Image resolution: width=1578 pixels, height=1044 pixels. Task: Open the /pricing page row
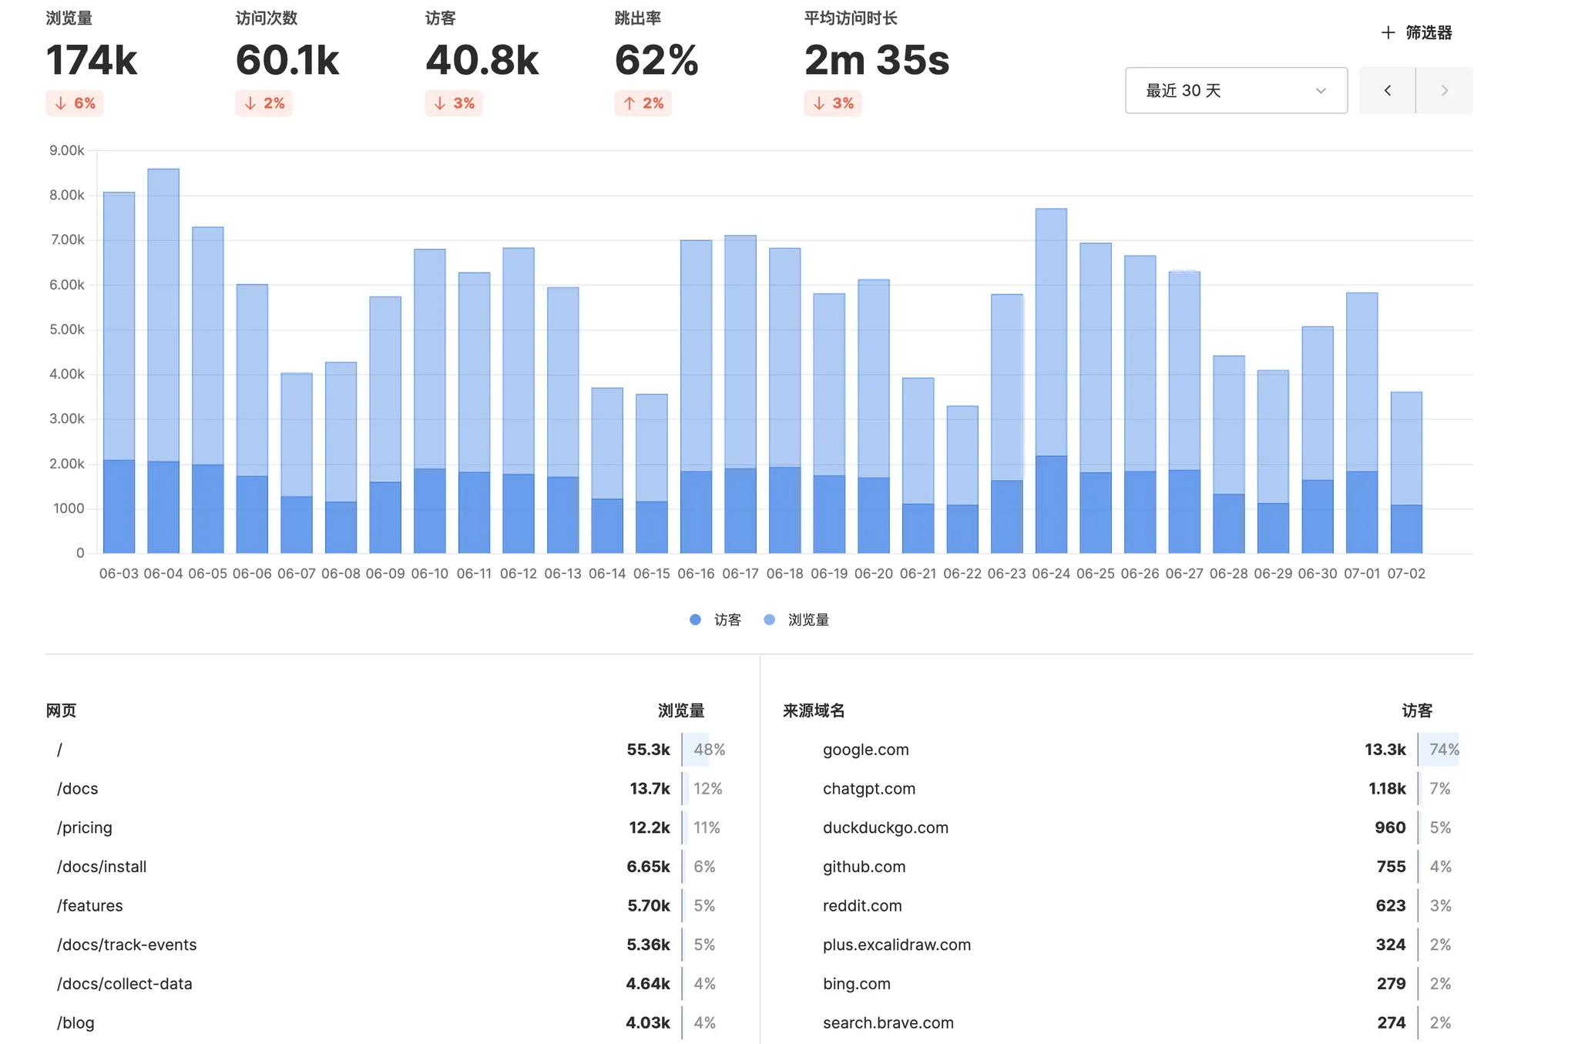[85, 827]
